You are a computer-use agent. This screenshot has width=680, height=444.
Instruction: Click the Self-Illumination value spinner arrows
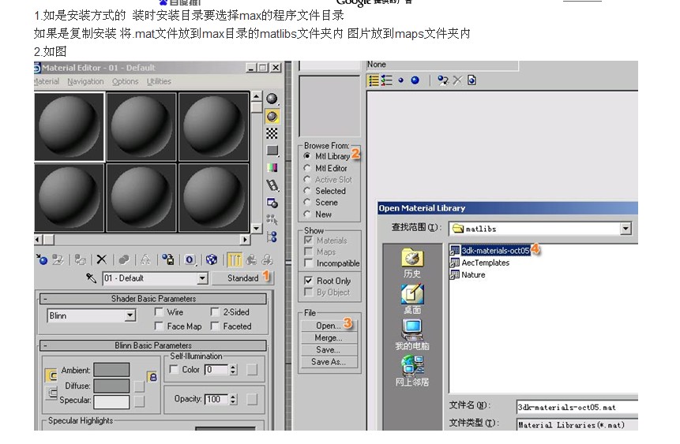click(233, 370)
